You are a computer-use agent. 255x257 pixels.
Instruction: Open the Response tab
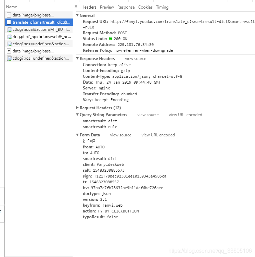[x=126, y=7]
